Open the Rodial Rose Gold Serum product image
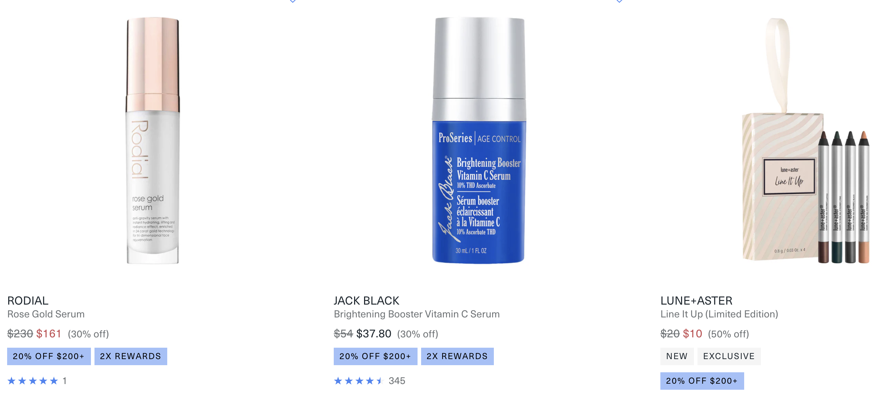 (153, 141)
